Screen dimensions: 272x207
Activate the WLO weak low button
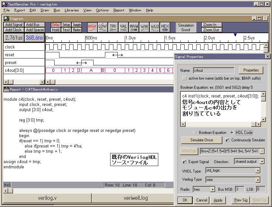pyautogui.click(x=154, y=27)
